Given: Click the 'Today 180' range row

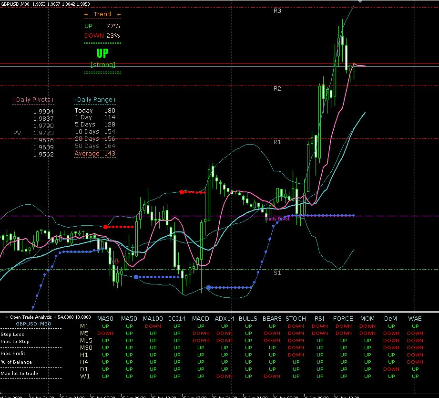Looking at the screenshot, I should click(95, 110).
